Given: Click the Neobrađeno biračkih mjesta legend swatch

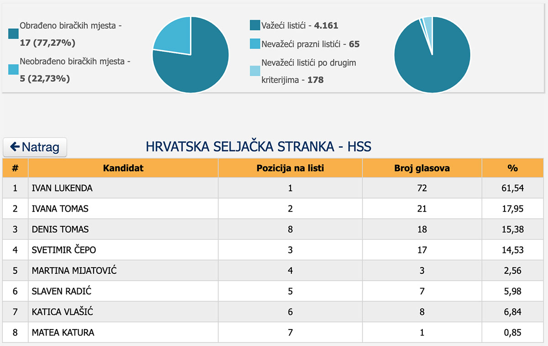Looking at the screenshot, I should tap(13, 69).
